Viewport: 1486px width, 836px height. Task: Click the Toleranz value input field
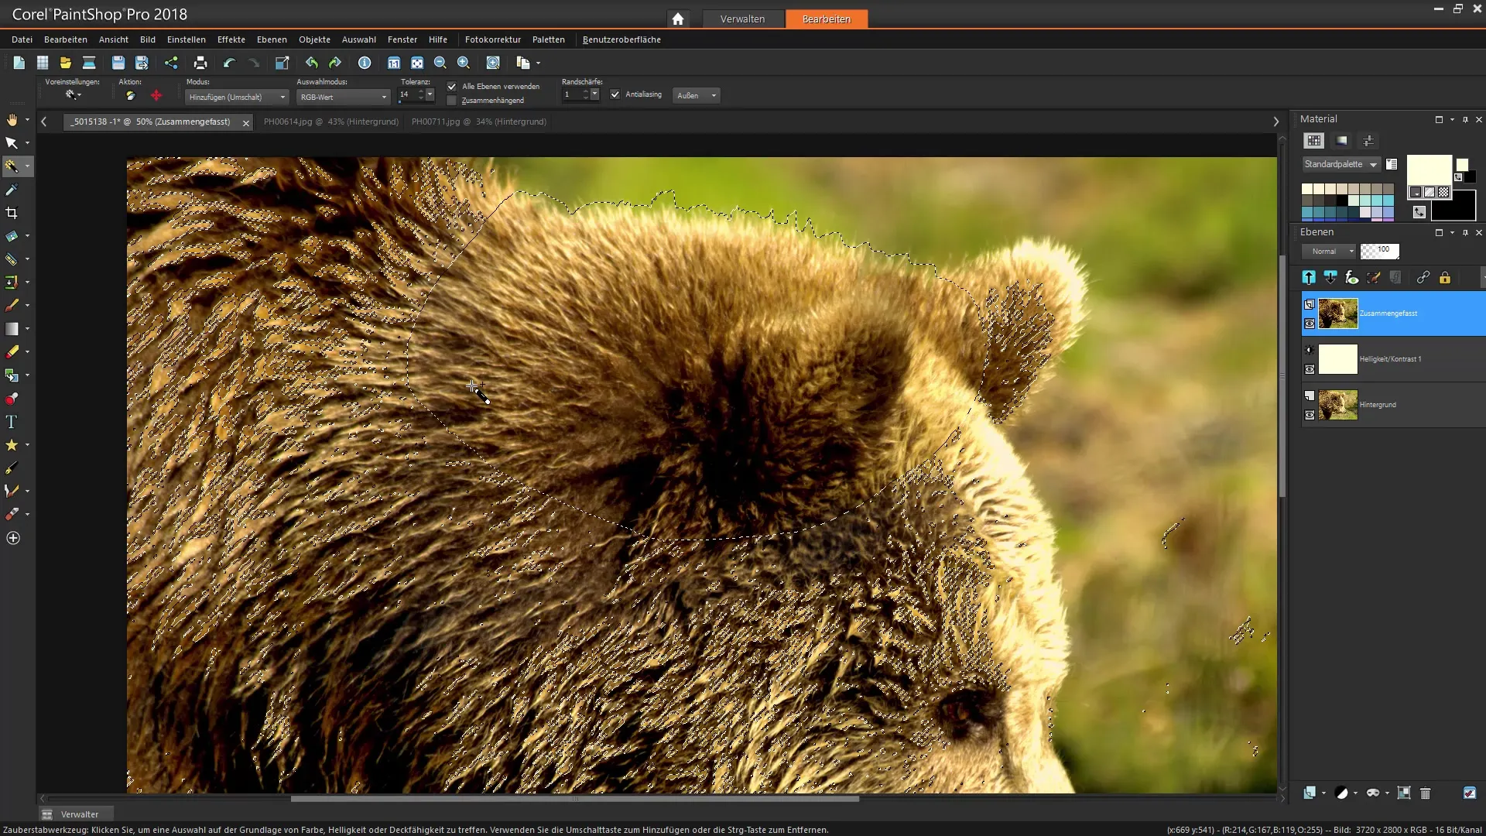coord(407,94)
